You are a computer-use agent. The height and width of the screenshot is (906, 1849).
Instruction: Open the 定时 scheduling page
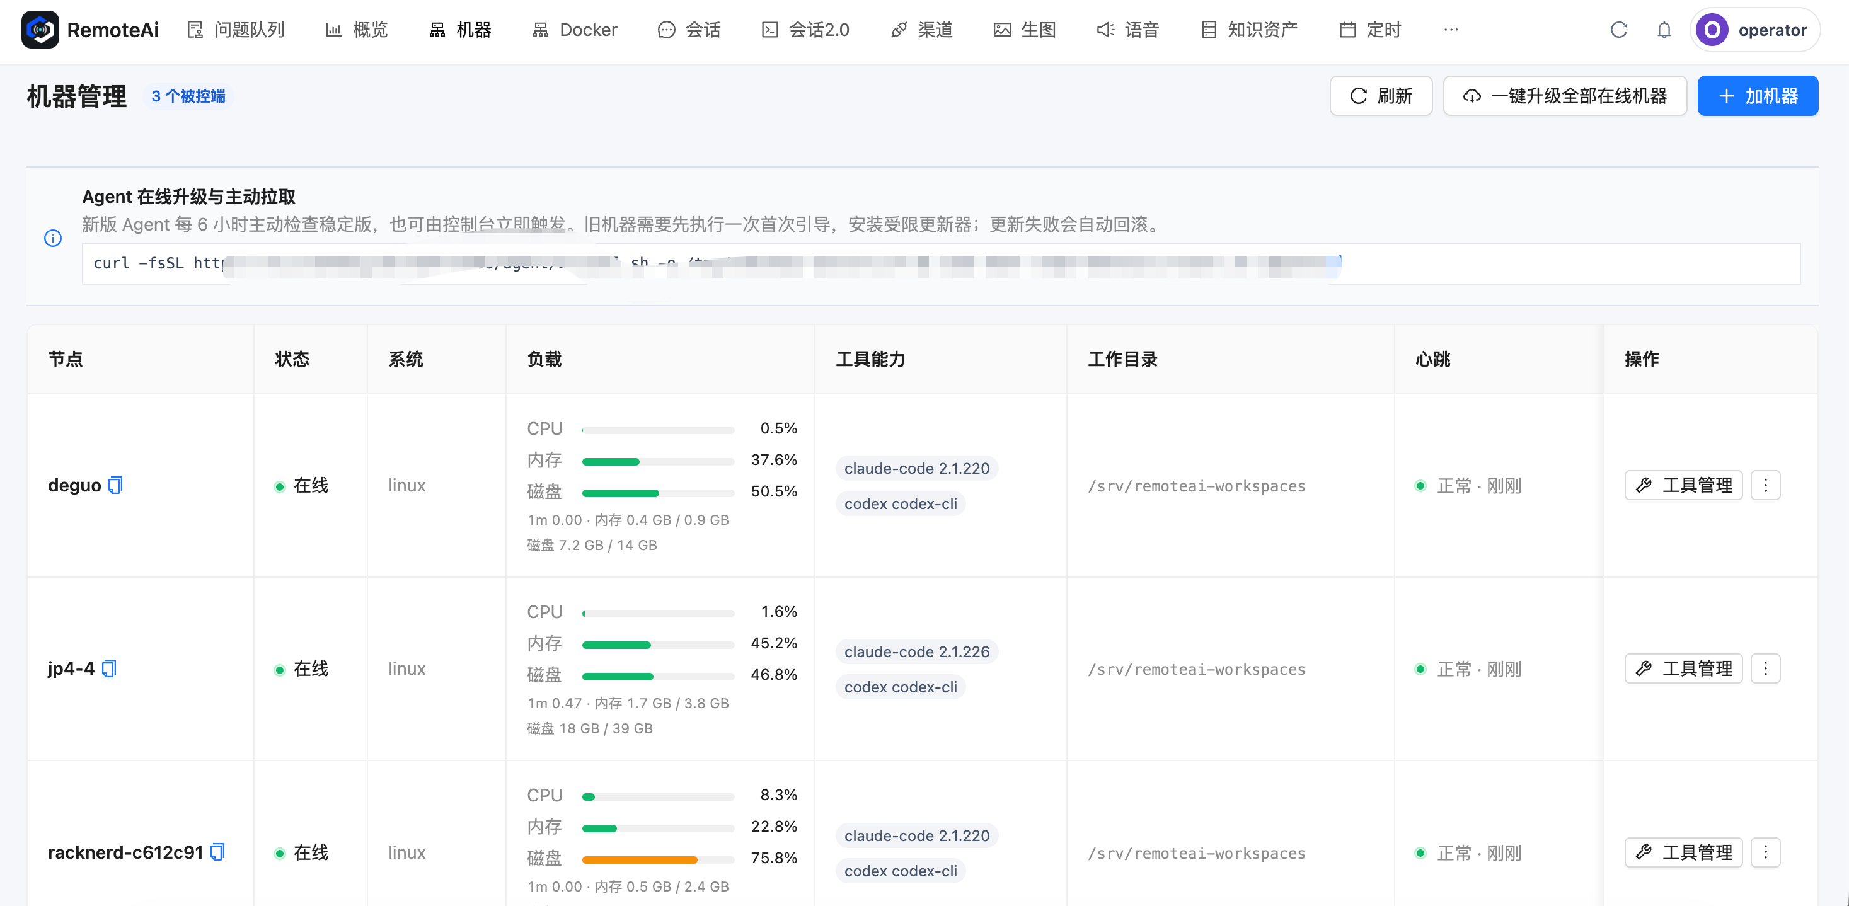click(1370, 30)
